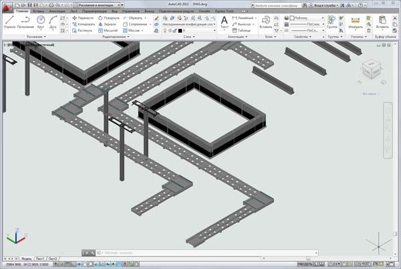Click the Копировать (Copy) button
This screenshot has width=401, height=269.
point(84,23)
